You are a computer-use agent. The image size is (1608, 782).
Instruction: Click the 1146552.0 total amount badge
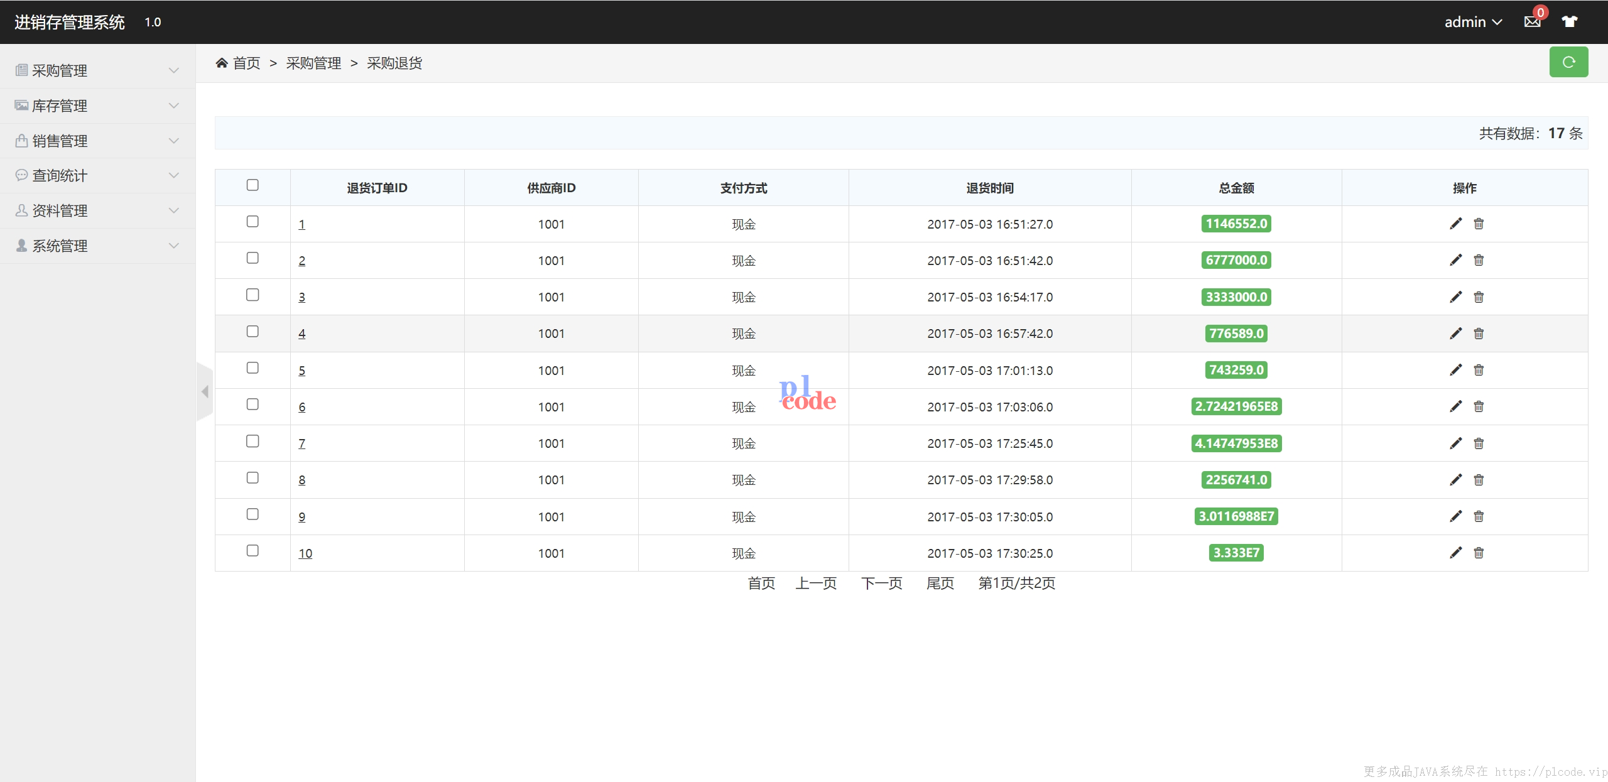1236,224
